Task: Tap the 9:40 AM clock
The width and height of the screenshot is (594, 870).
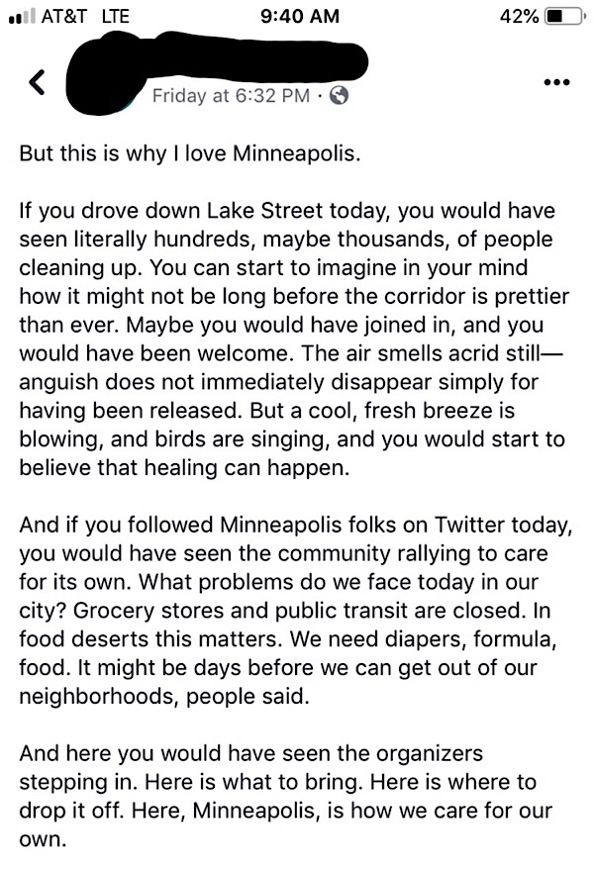Action: click(x=300, y=16)
